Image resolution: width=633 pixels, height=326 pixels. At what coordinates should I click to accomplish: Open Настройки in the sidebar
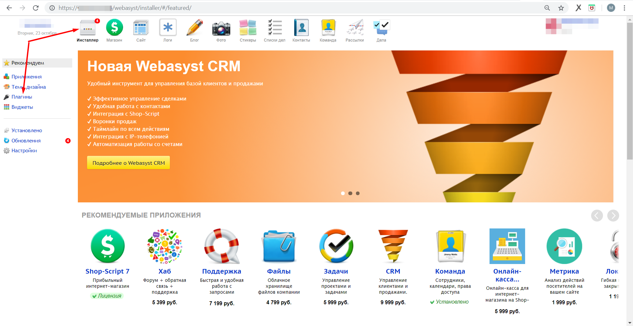click(24, 151)
